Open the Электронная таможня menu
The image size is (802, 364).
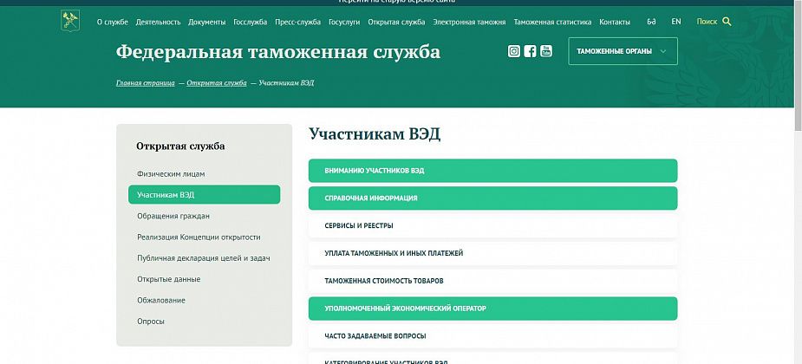coord(469,22)
